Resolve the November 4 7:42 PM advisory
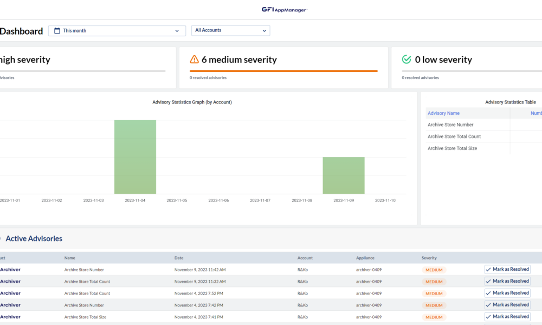This screenshot has height=325, width=542. coord(507,305)
